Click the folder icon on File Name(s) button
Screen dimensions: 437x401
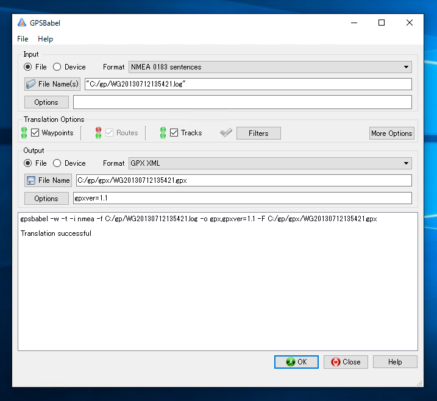click(31, 84)
